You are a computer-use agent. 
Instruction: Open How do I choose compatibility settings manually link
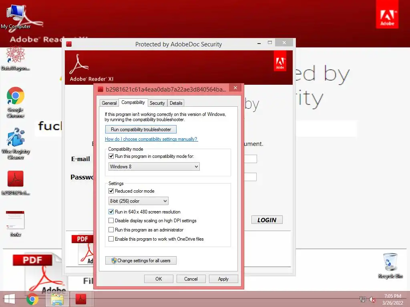151,139
